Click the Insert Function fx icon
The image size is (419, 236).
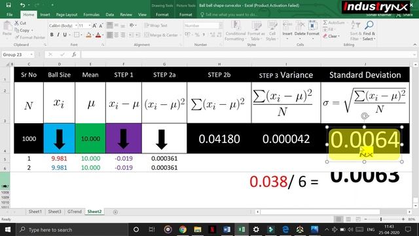click(74, 54)
